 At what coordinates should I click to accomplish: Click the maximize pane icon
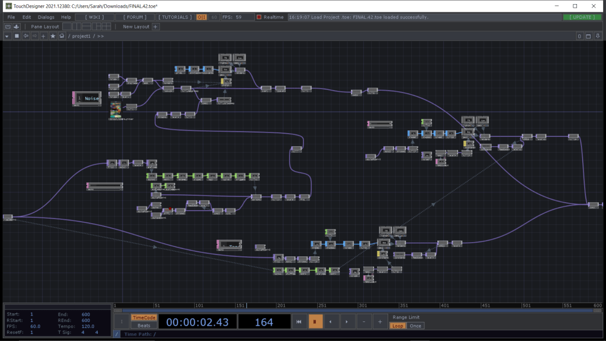coord(589,36)
